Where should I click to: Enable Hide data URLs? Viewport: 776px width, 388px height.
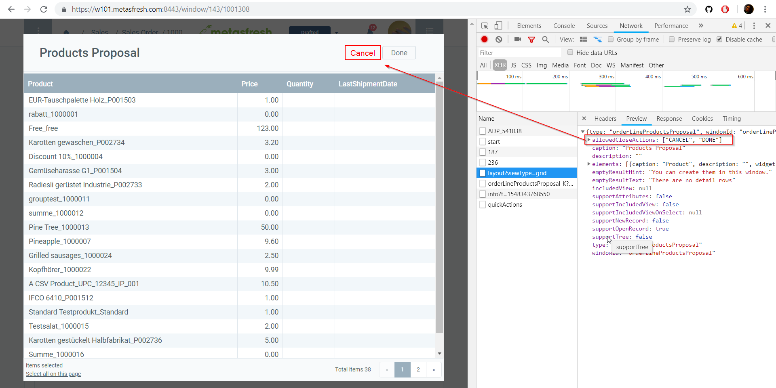coord(570,52)
